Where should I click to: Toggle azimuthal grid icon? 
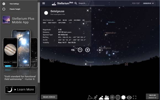tap(112, 97)
